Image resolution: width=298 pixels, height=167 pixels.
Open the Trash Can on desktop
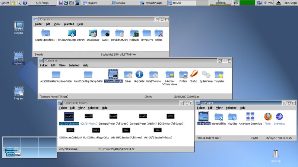pos(276,154)
